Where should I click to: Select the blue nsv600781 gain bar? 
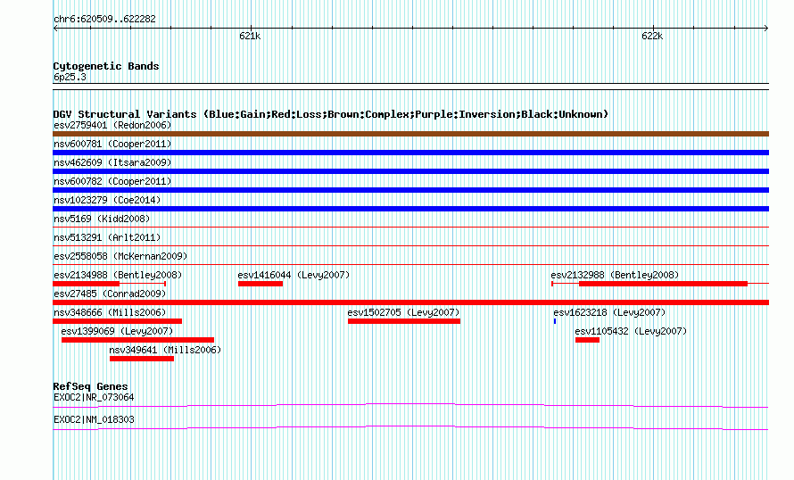[x=410, y=153]
